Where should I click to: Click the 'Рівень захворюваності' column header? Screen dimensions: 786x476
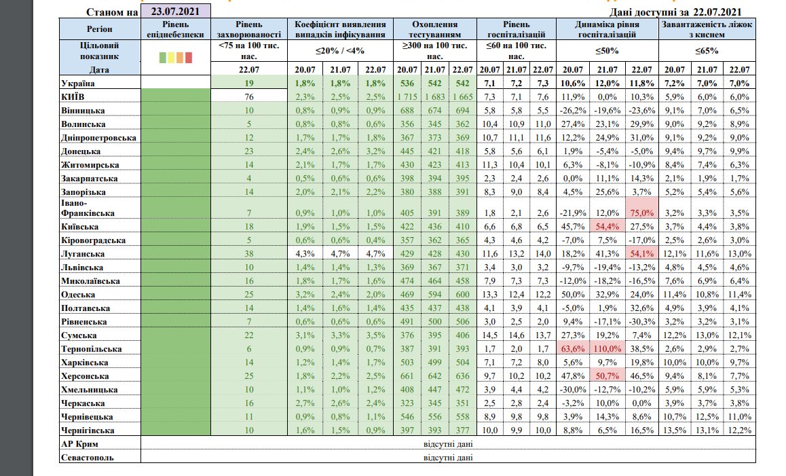click(x=248, y=29)
